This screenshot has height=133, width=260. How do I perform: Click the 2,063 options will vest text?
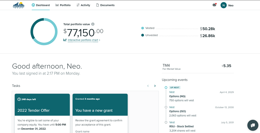(x=182, y=116)
